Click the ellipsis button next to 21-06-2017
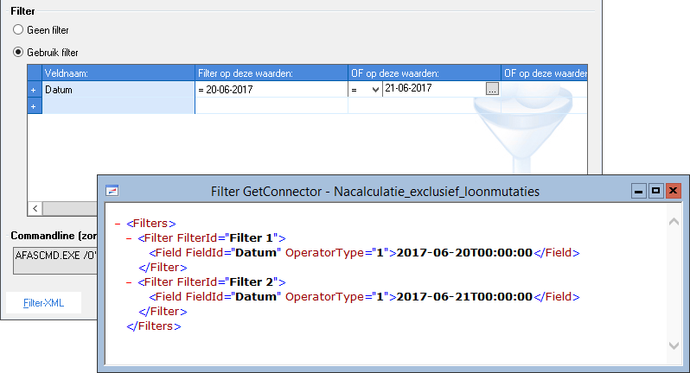Image resolution: width=690 pixels, height=373 pixels. 492,89
